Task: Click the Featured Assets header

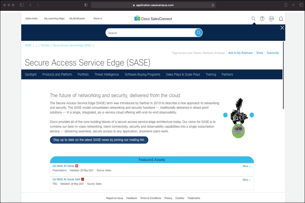Action: tap(152, 160)
